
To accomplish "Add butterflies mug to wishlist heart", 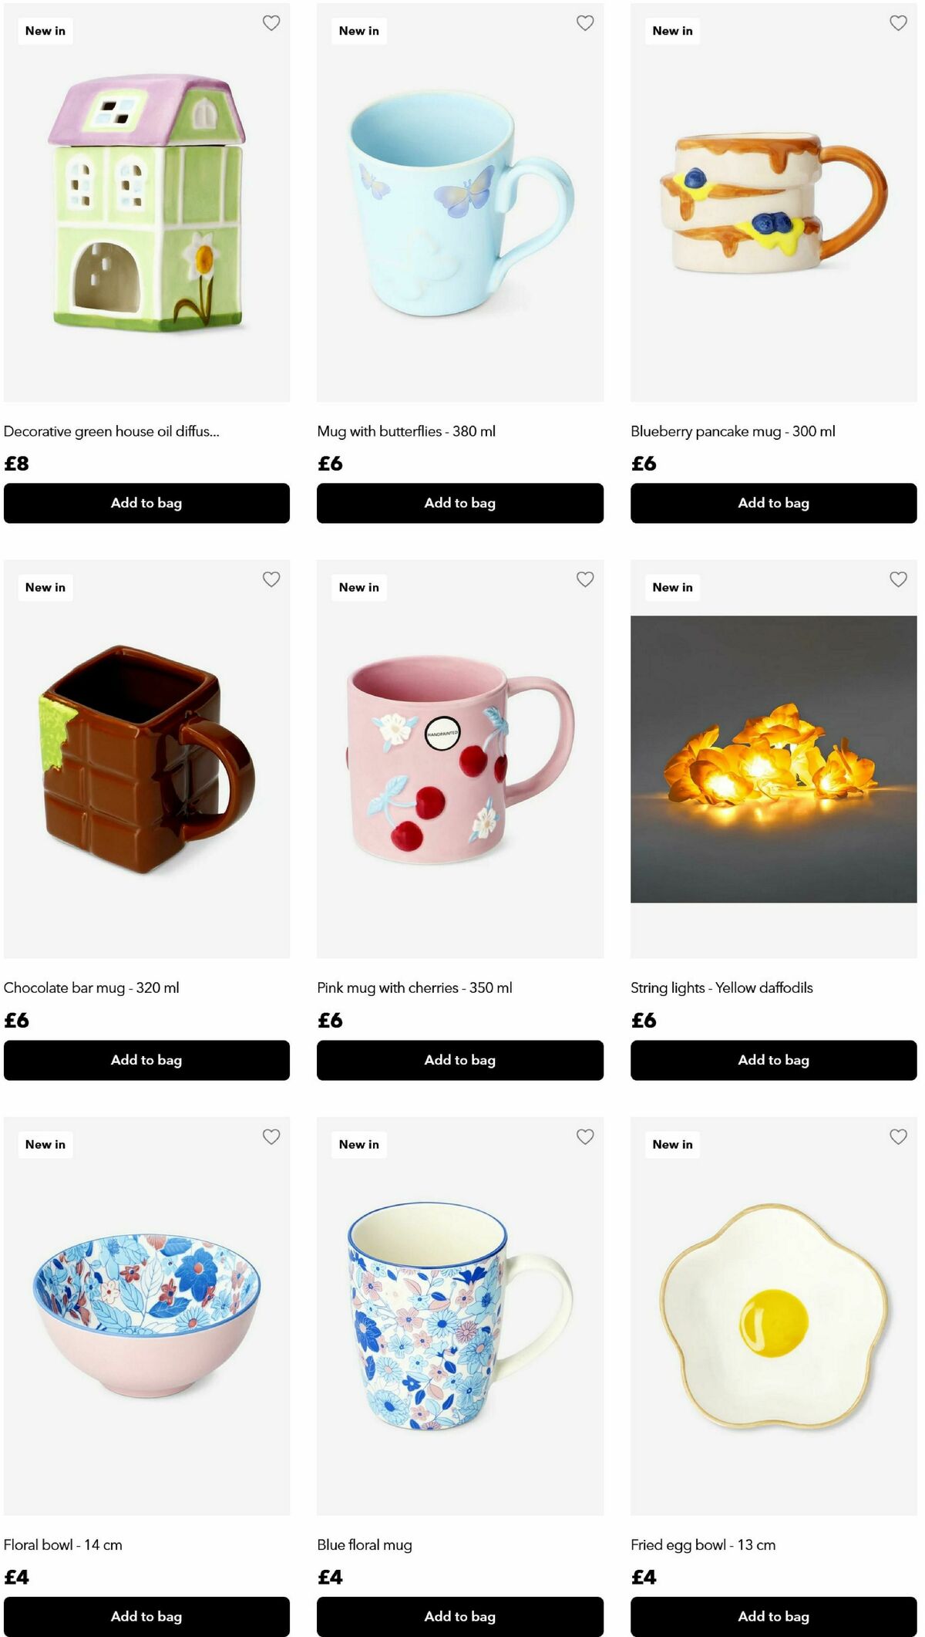I will tap(585, 23).
